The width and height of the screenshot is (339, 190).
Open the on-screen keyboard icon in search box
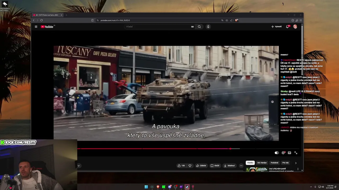192,27
